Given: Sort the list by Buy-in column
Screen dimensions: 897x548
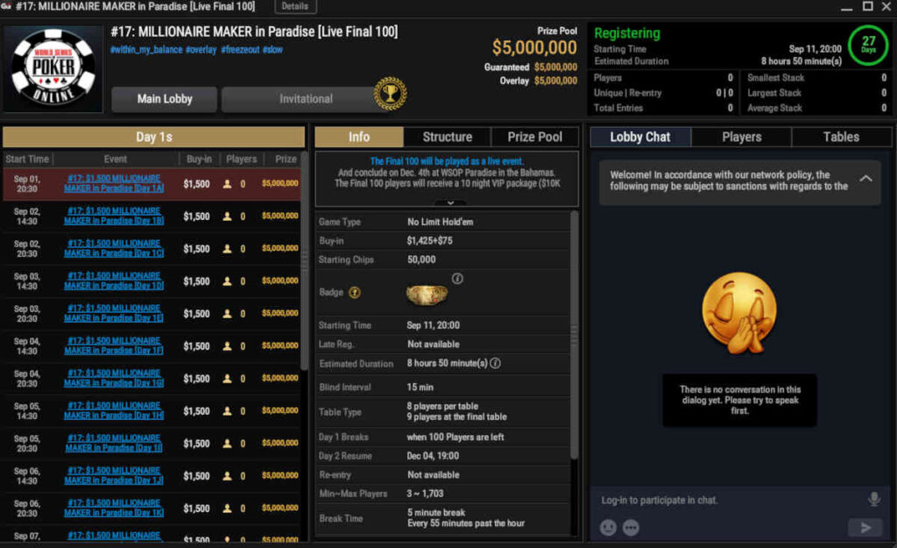Looking at the screenshot, I should point(199,160).
